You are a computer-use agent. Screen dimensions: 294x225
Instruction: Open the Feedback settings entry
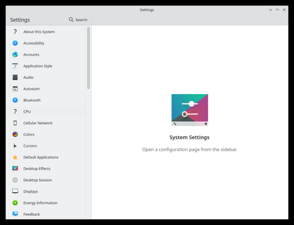coord(31,214)
